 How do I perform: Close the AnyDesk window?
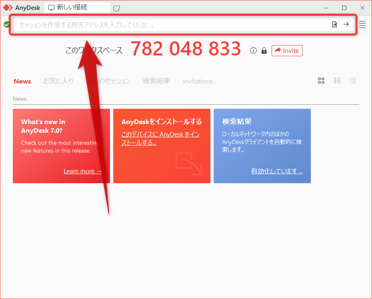click(362, 8)
